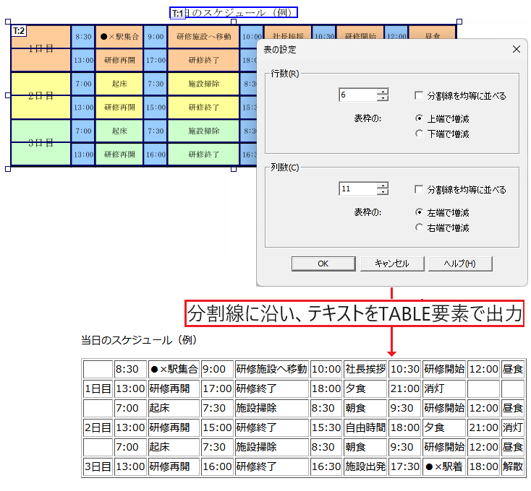Increase 行数 value with up arrow

pos(383,92)
